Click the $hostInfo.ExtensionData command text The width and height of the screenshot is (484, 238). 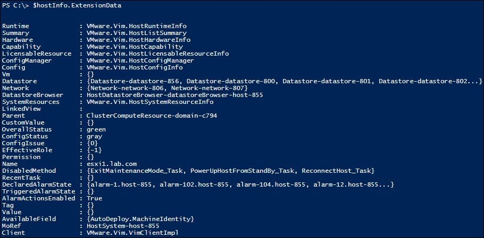point(77,5)
